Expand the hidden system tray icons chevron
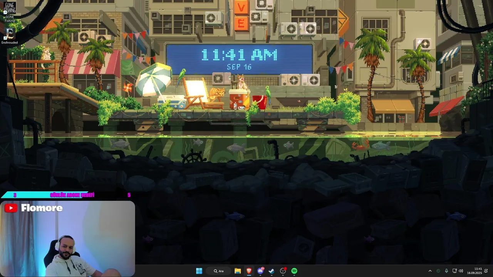Viewport: 493px width, 277px height. pyautogui.click(x=430, y=271)
